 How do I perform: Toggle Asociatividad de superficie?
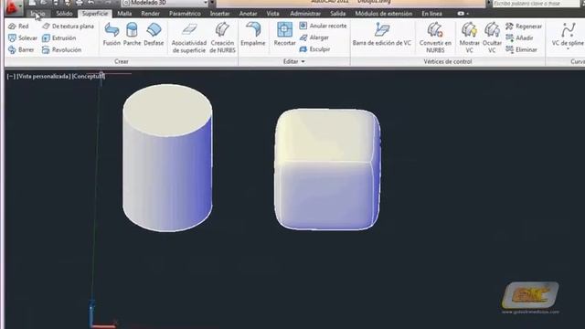click(189, 38)
